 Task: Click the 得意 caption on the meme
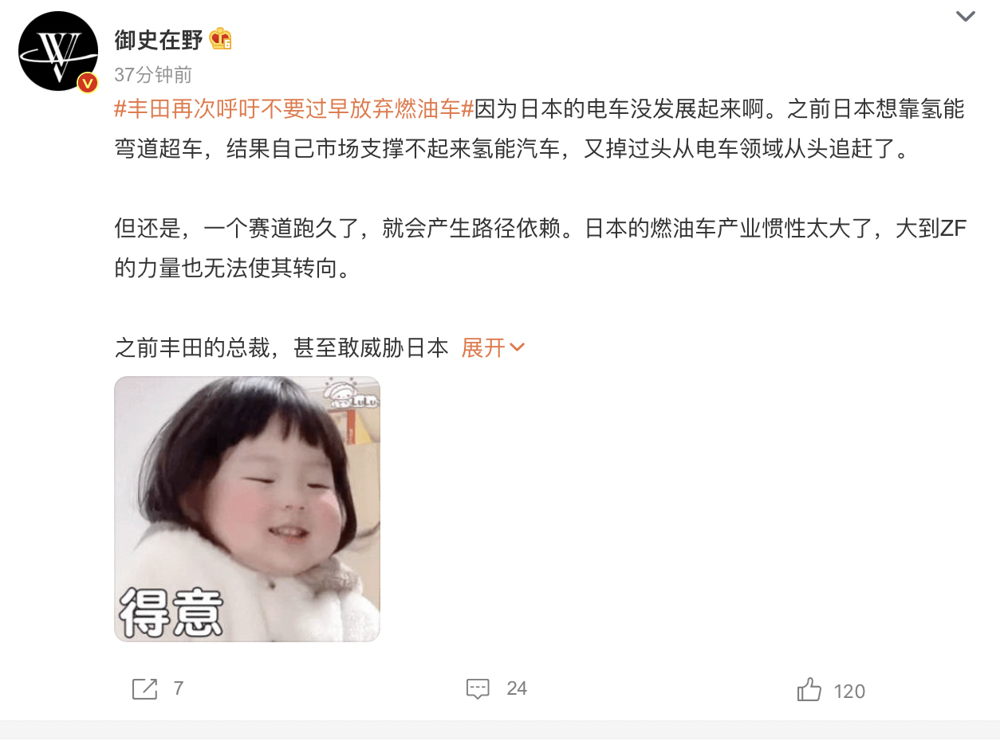click(171, 612)
